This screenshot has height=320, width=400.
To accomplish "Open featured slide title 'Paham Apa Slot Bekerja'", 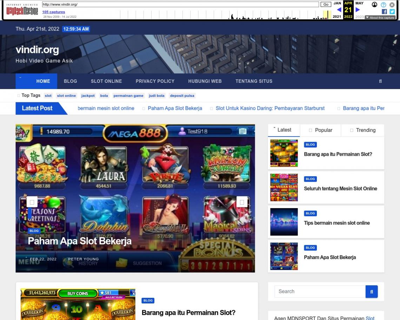I will [80, 241].
